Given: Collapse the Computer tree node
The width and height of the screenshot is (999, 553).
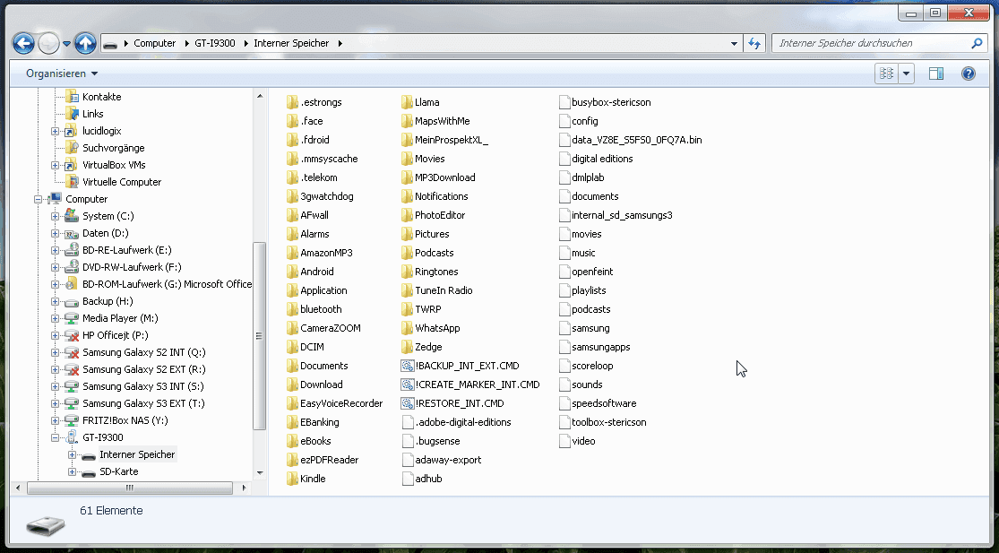Looking at the screenshot, I should point(39,199).
